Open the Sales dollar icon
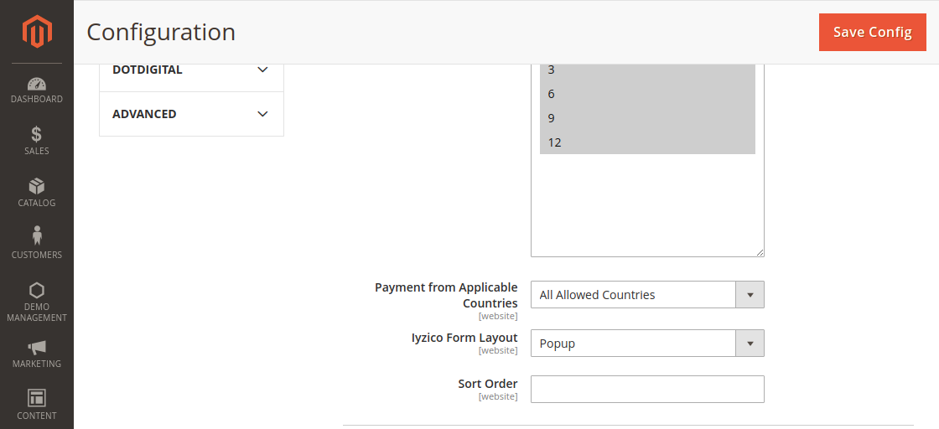Image resolution: width=939 pixels, height=429 pixels. click(37, 135)
